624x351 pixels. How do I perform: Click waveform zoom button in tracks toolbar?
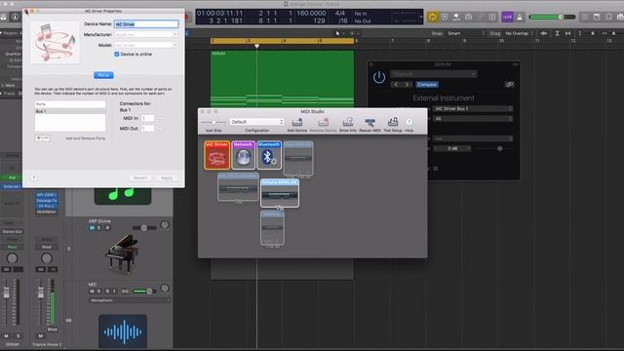coord(544,33)
